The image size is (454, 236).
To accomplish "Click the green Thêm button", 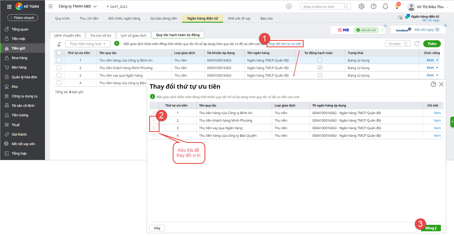I will [x=432, y=44].
